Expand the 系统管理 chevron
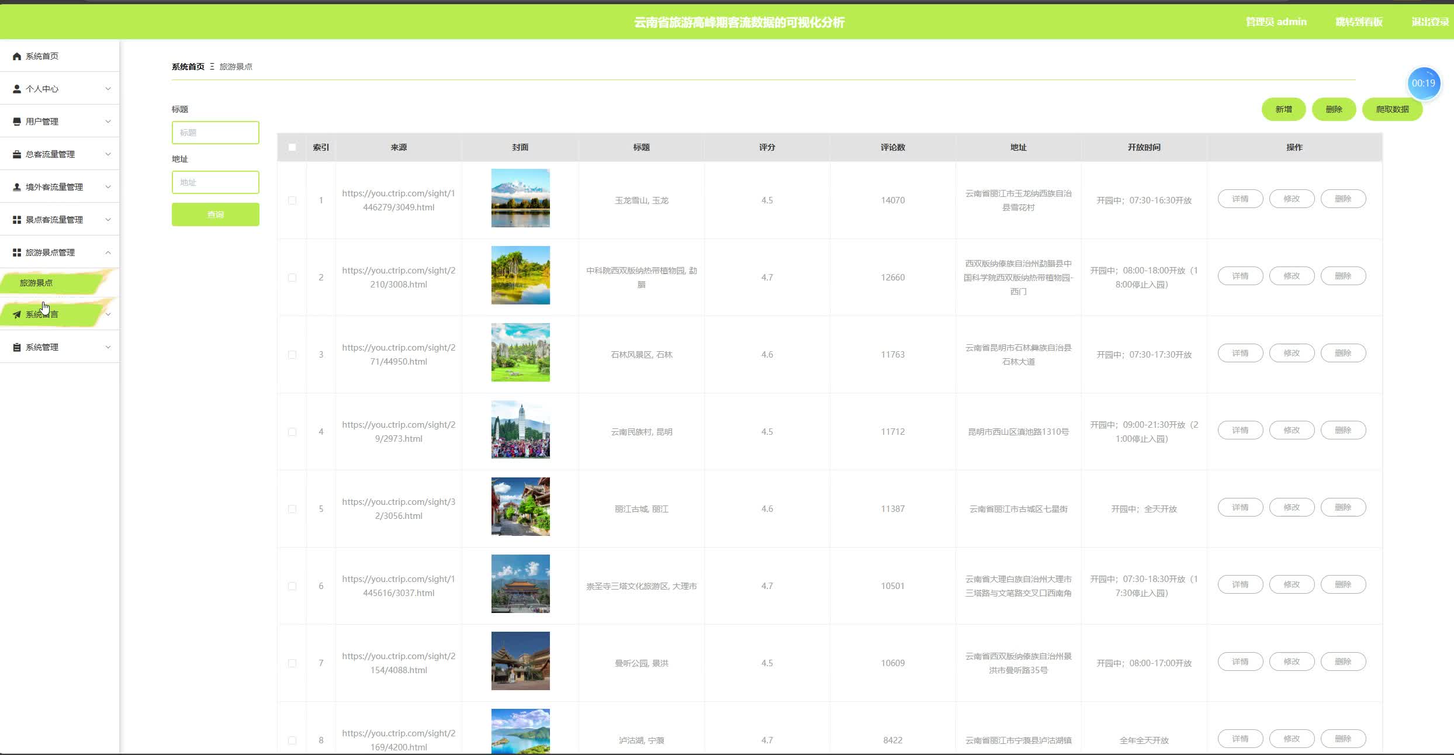1454x755 pixels. coord(108,347)
